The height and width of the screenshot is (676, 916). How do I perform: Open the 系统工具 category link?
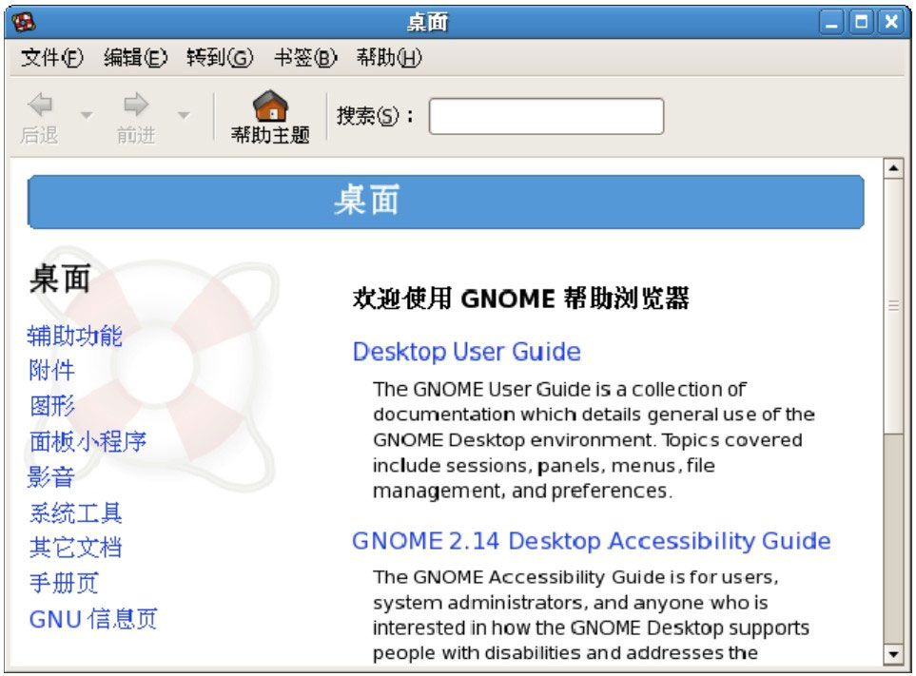pos(75,513)
